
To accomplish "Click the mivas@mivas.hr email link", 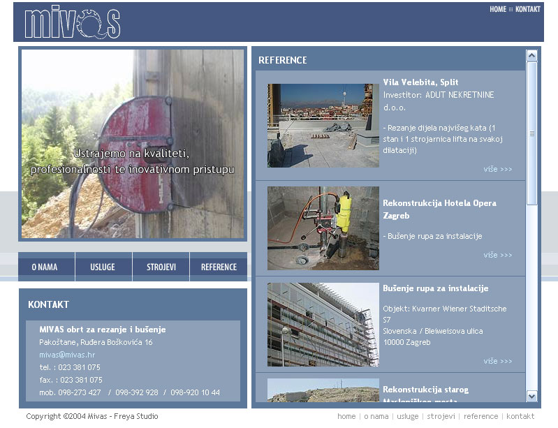I will (67, 355).
